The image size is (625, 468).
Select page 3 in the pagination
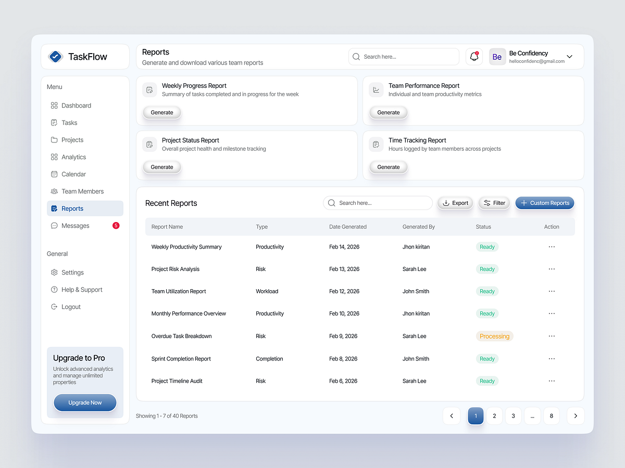[x=513, y=415]
